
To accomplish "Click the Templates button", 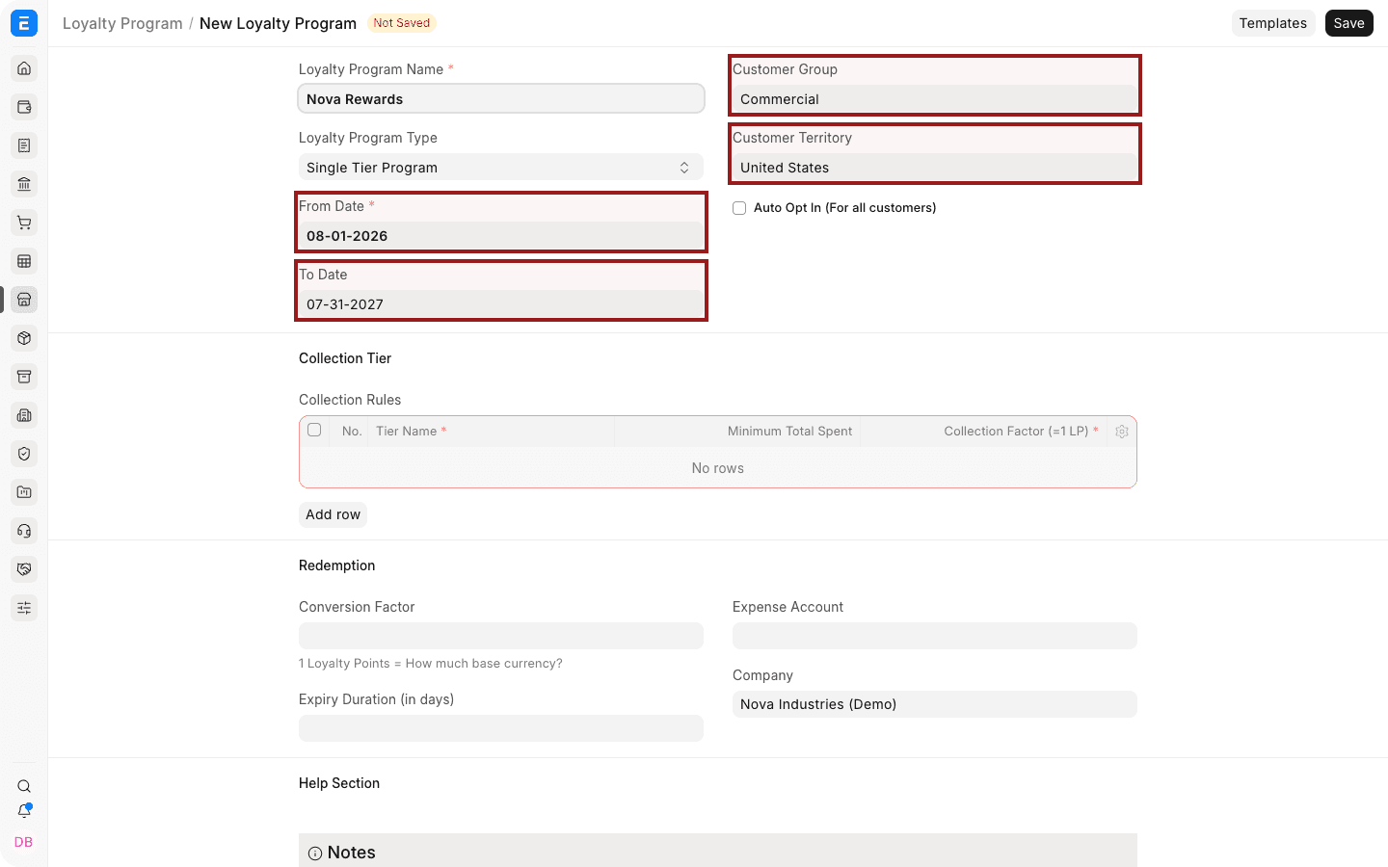I will click(x=1273, y=23).
